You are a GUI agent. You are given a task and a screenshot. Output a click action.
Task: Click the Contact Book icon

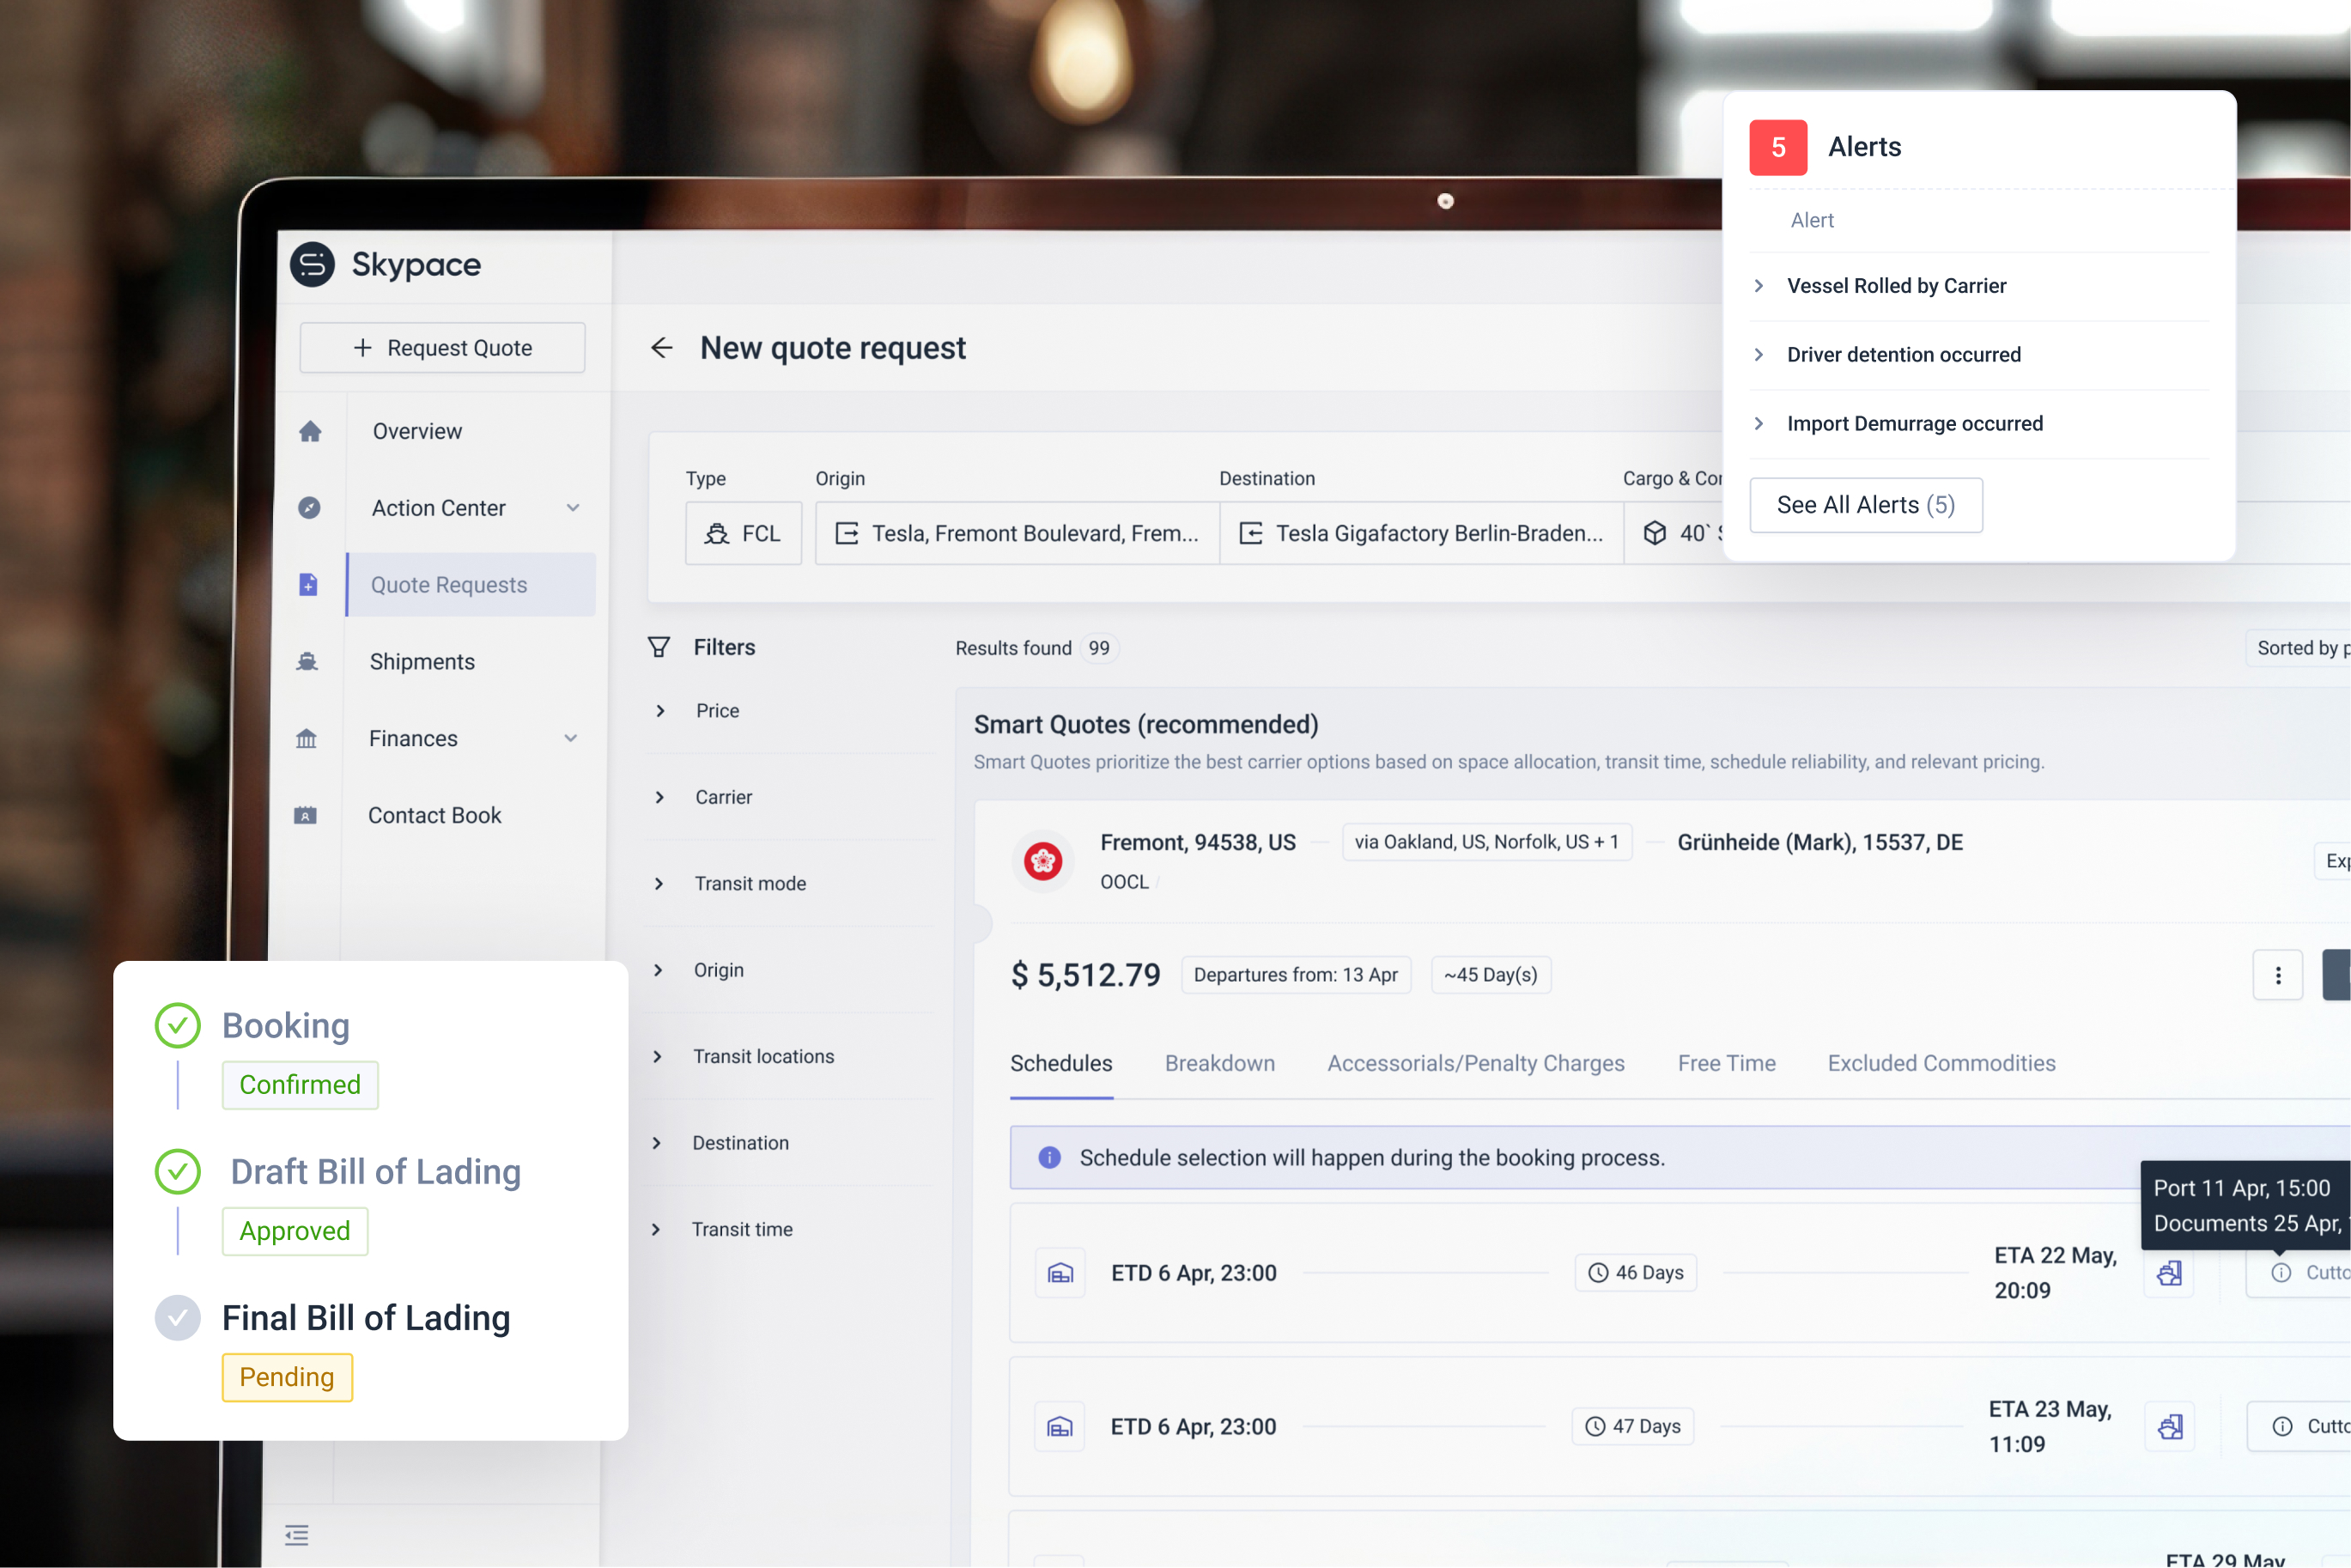coord(305,815)
